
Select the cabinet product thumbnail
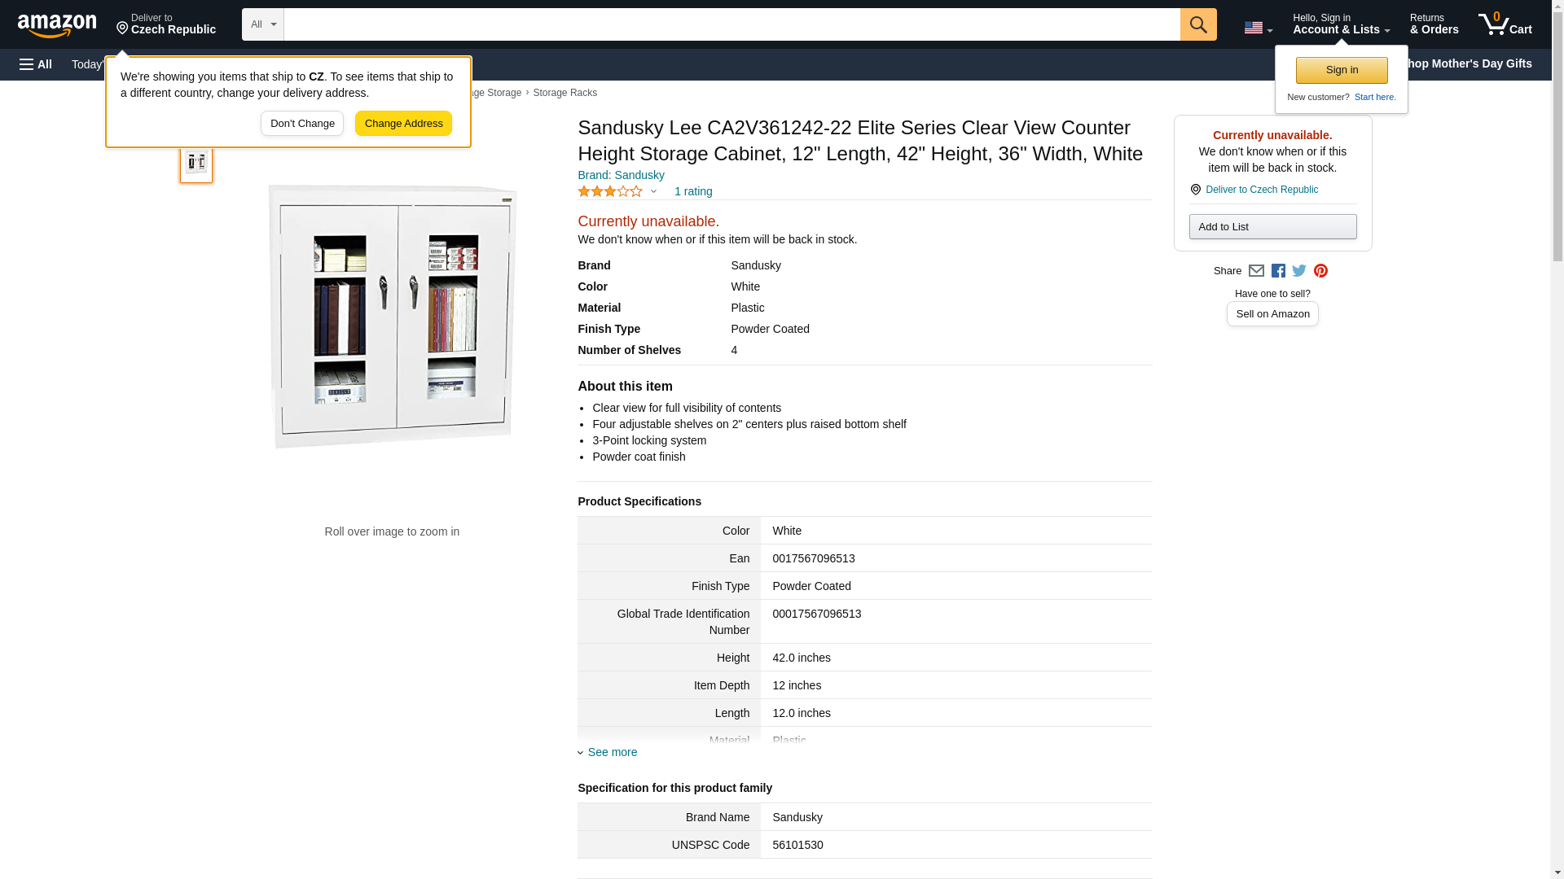pyautogui.click(x=196, y=163)
